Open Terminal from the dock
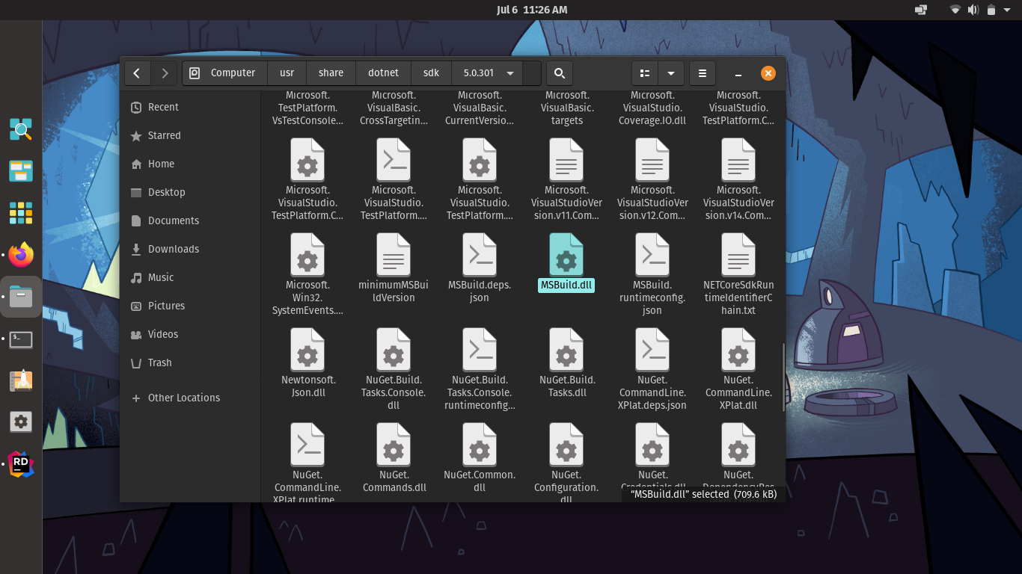This screenshot has height=574, width=1022. tap(21, 340)
